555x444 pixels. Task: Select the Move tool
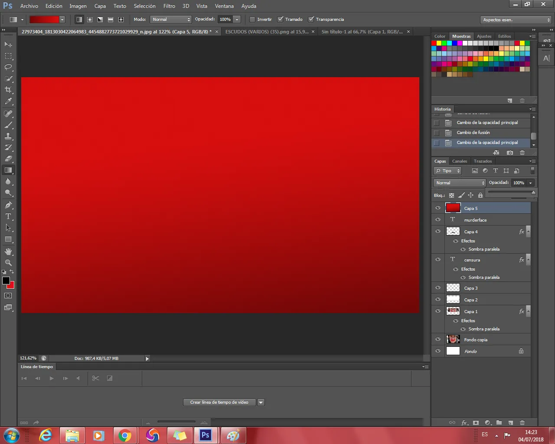[x=8, y=44]
